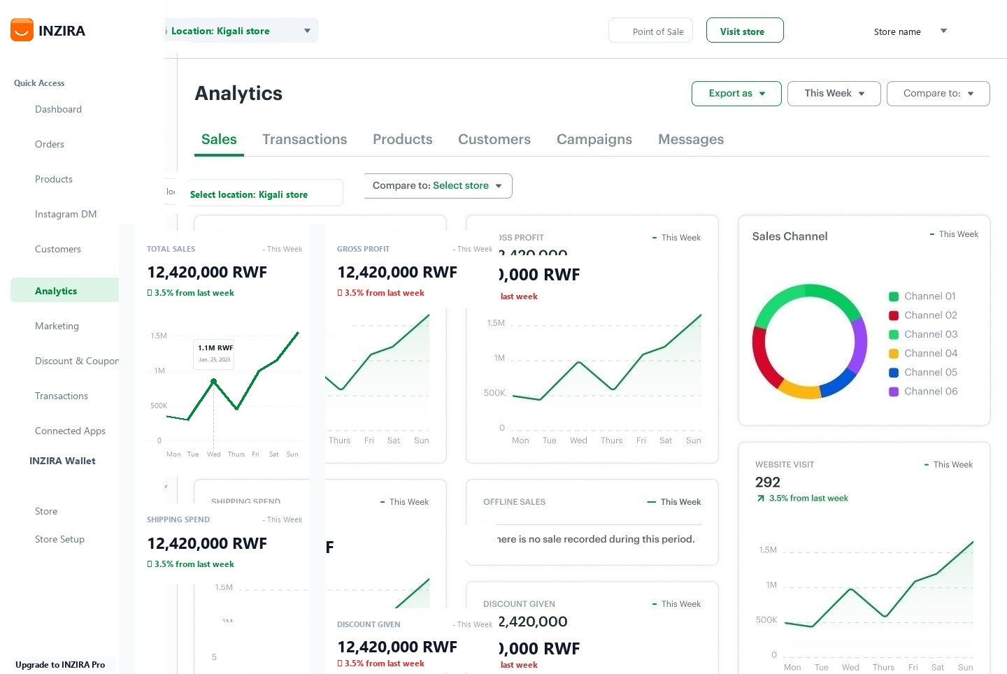Click the Channel 03 color swatch
The width and height of the screenshot is (1007, 674).
893,334
